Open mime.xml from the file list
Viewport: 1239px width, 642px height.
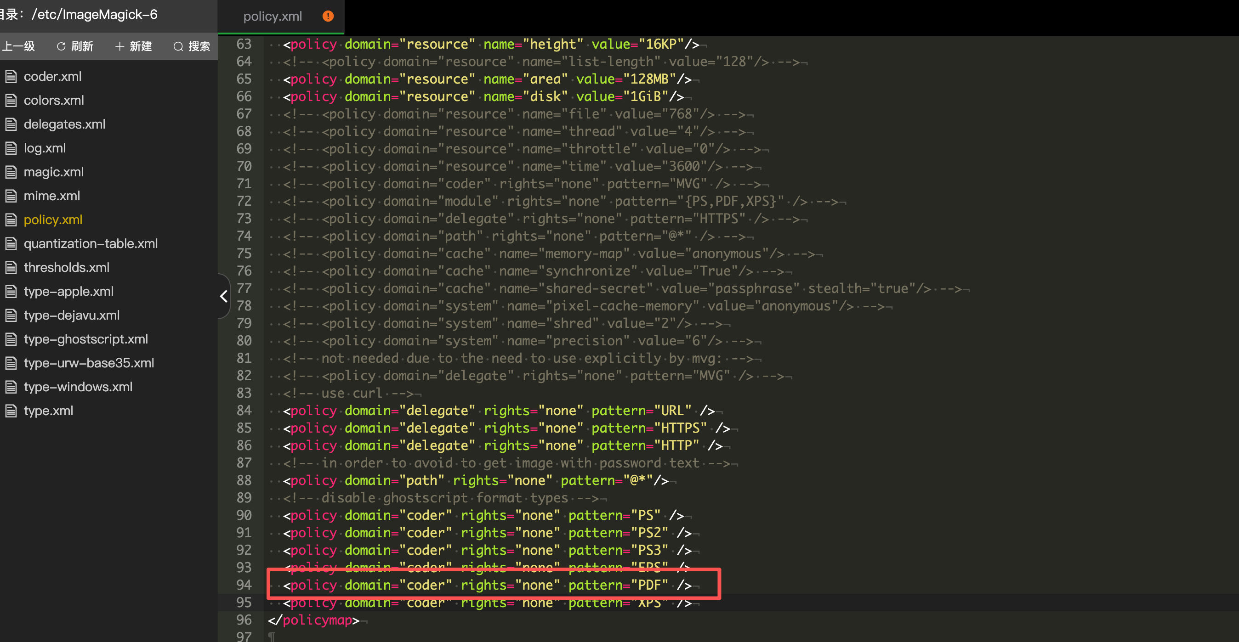[52, 196]
